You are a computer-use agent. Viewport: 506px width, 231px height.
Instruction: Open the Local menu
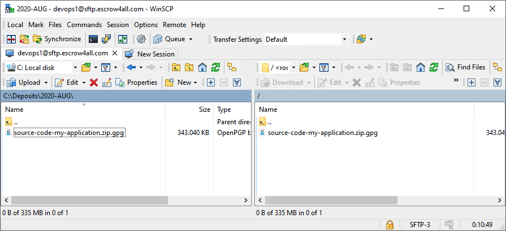click(x=15, y=25)
